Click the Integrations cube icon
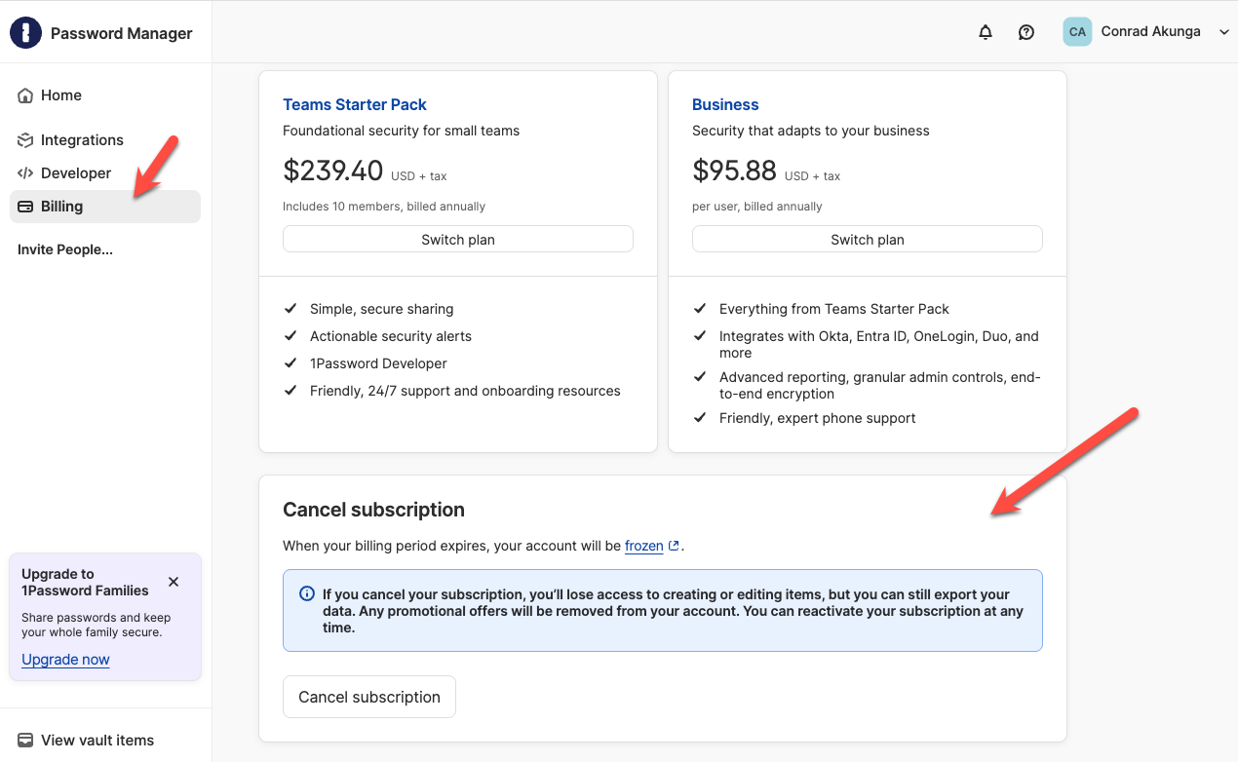The width and height of the screenshot is (1238, 762). (x=25, y=140)
